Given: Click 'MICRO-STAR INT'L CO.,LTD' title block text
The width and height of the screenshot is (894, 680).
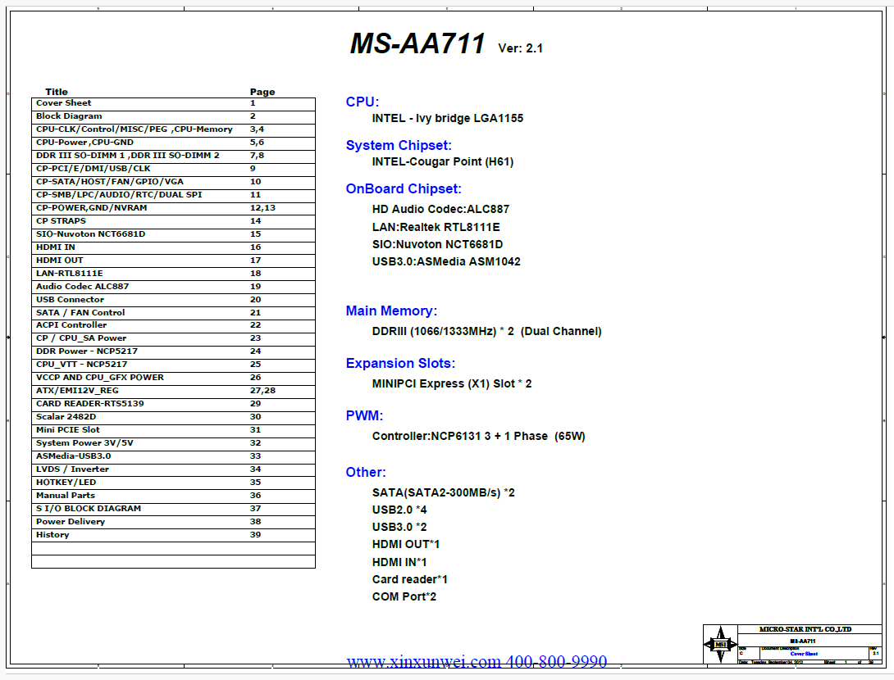Looking at the screenshot, I should [805, 629].
